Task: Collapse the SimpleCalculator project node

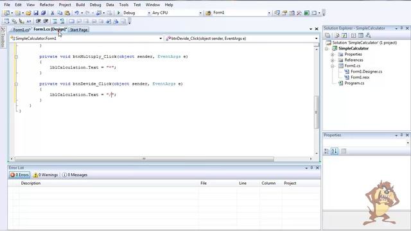Action: (x=327, y=49)
